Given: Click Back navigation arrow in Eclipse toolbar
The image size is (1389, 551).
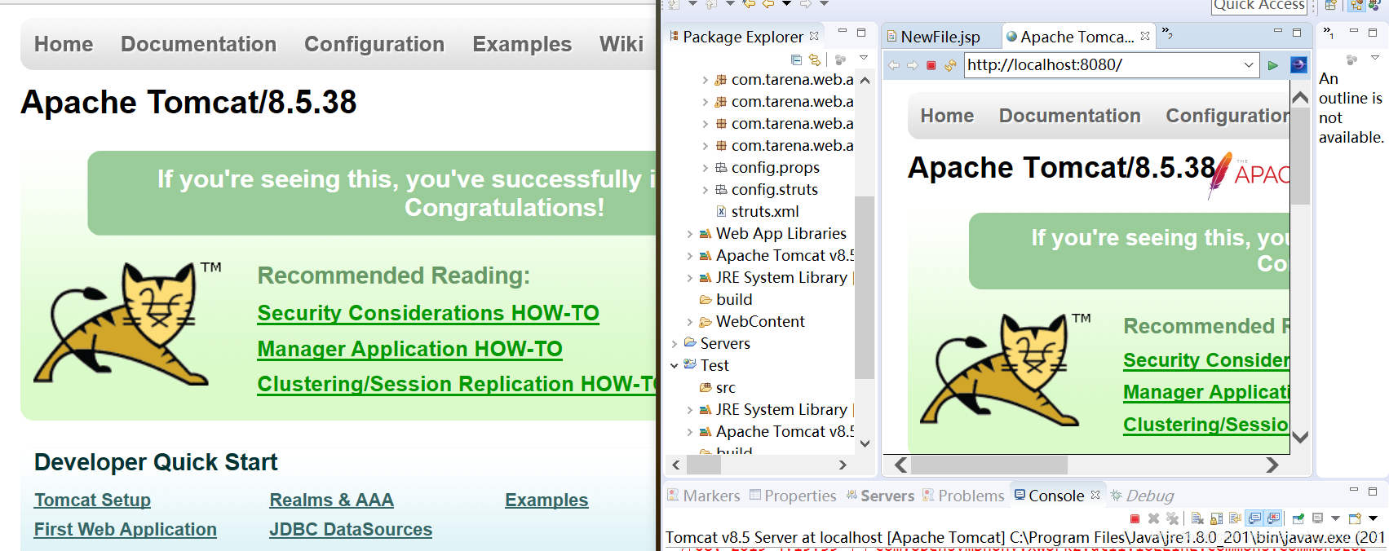Looking at the screenshot, I should tap(768, 4).
